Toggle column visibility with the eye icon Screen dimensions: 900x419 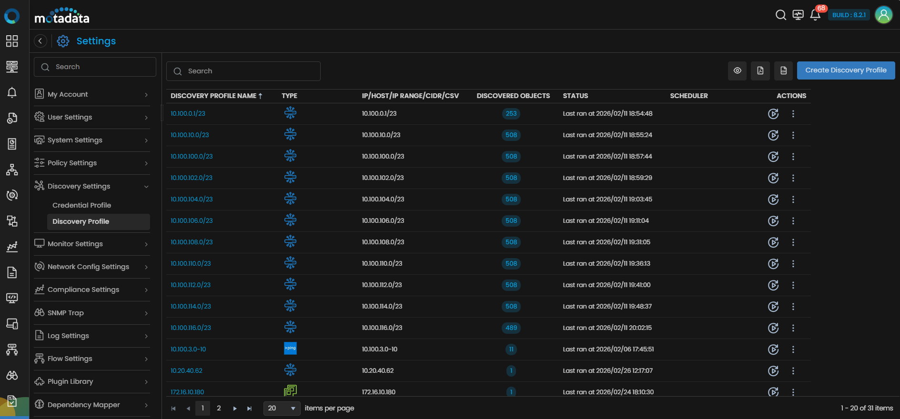[737, 71]
